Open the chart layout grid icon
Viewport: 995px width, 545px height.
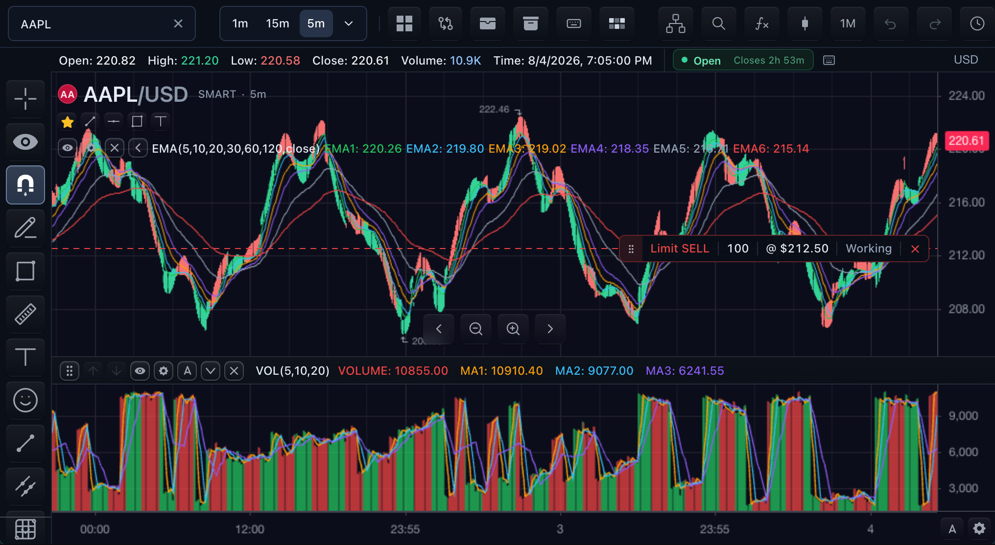404,23
